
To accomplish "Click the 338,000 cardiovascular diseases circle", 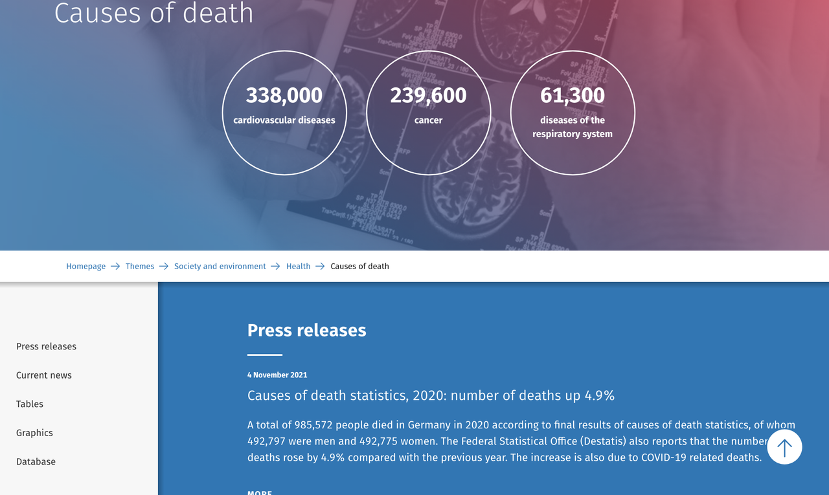I will 284,113.
